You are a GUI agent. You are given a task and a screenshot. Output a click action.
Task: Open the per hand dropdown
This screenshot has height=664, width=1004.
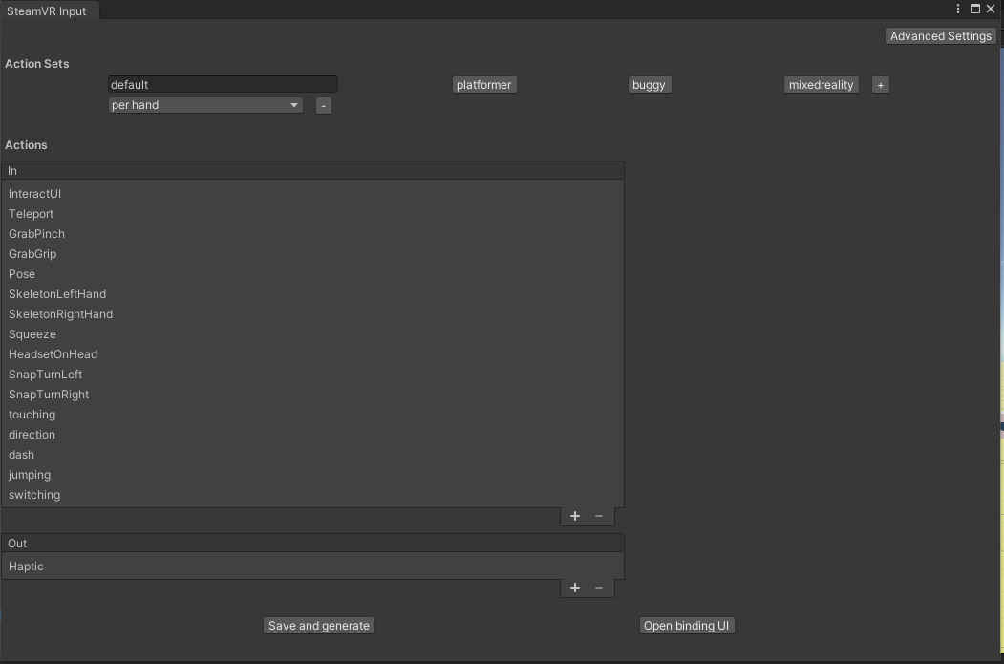pos(205,105)
